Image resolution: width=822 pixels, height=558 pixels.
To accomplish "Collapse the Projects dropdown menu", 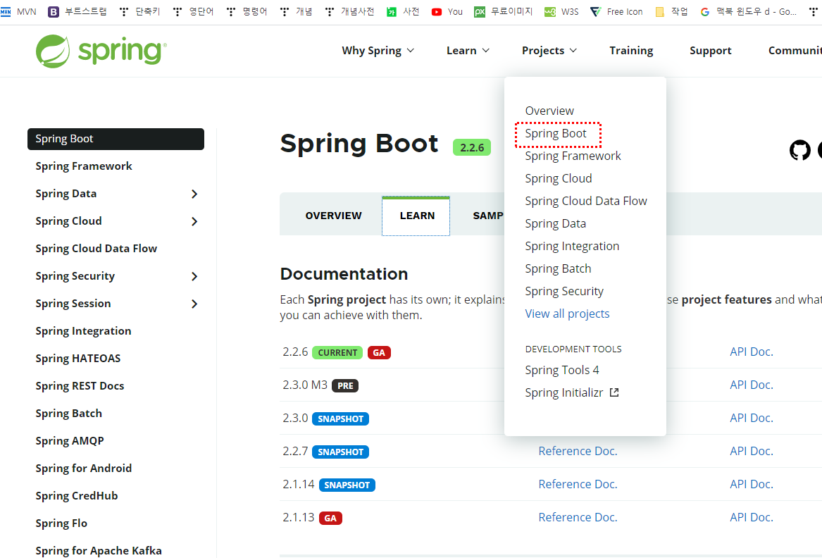I will tap(549, 51).
